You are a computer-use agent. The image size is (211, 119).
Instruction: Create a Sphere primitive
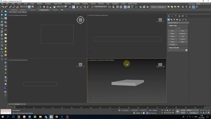click(x=172, y=34)
